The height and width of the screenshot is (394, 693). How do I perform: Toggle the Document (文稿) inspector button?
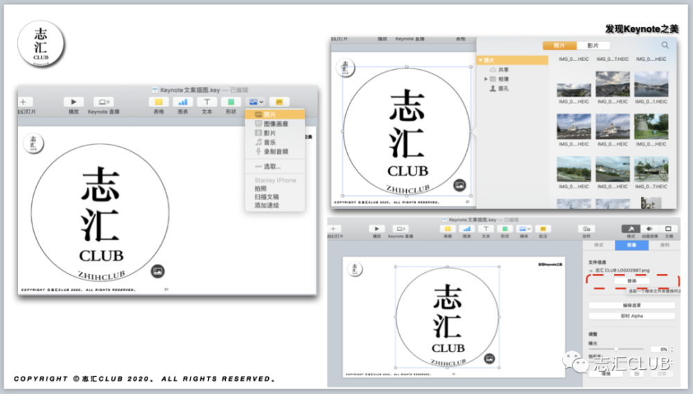point(668,229)
